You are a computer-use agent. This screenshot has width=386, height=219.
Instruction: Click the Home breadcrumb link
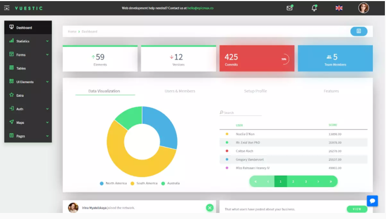pos(72,31)
